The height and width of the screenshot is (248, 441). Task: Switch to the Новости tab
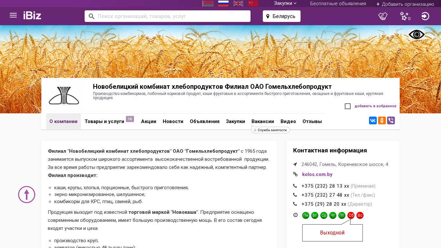pyautogui.click(x=173, y=121)
